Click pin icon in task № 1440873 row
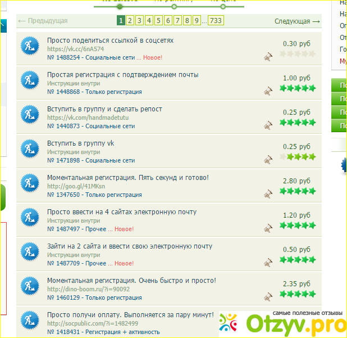This screenshot has height=338, width=347. click(268, 124)
